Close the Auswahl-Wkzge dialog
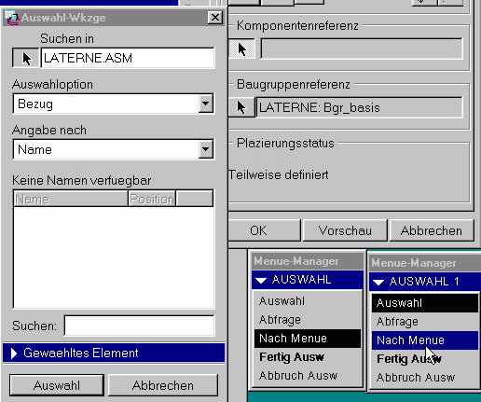This screenshot has height=402, width=481. click(215, 18)
